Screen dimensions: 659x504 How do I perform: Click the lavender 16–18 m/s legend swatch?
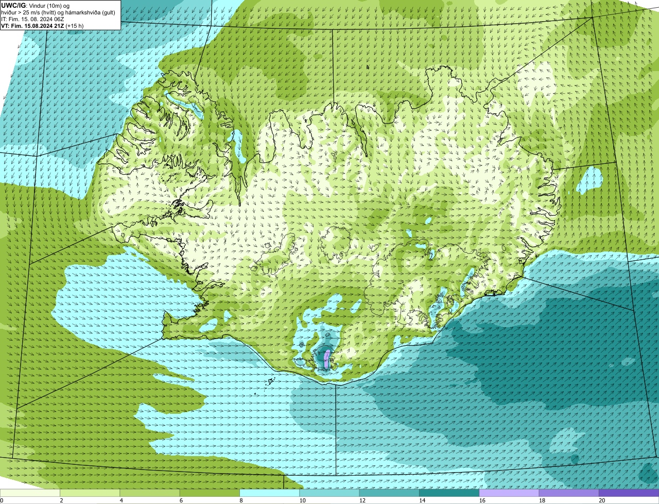tap(509, 493)
